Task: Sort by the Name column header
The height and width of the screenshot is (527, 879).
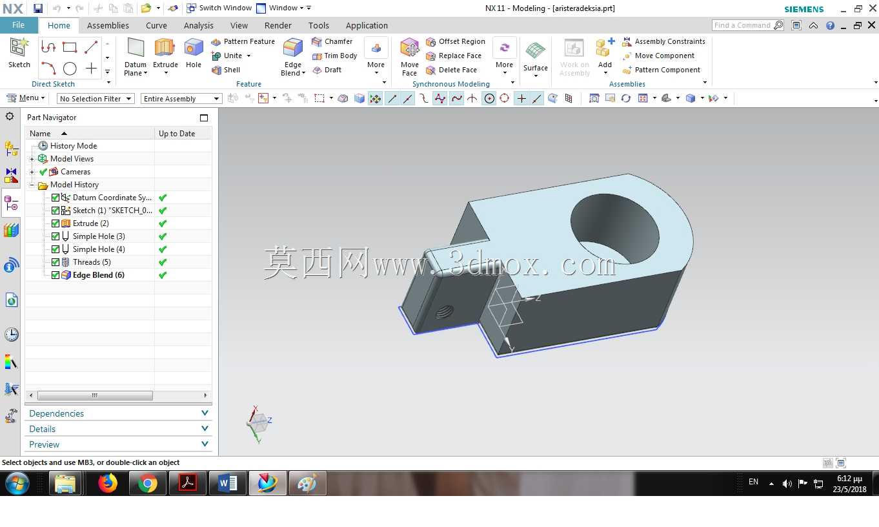Action: click(90, 133)
